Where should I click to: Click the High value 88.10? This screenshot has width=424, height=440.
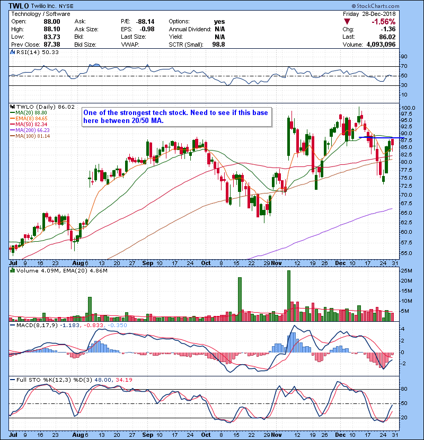(x=52, y=29)
